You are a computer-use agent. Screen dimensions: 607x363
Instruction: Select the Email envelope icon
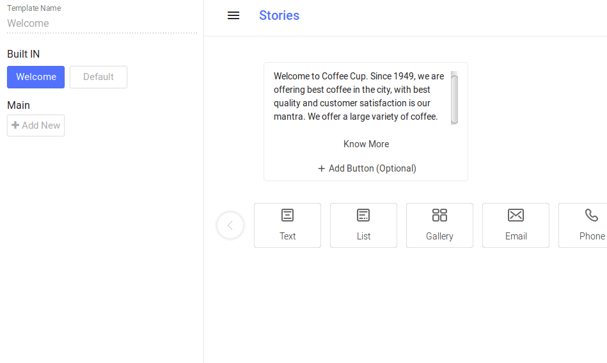click(x=516, y=215)
